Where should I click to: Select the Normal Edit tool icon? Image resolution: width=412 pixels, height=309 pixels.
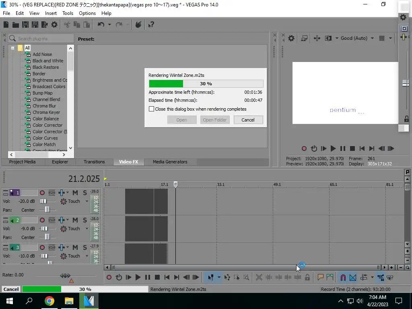(211, 278)
